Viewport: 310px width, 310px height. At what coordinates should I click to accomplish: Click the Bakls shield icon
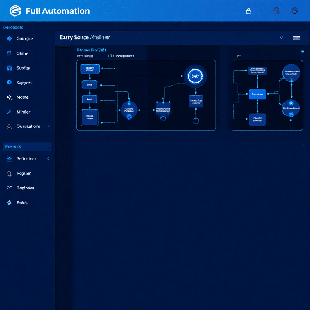click(x=9, y=203)
